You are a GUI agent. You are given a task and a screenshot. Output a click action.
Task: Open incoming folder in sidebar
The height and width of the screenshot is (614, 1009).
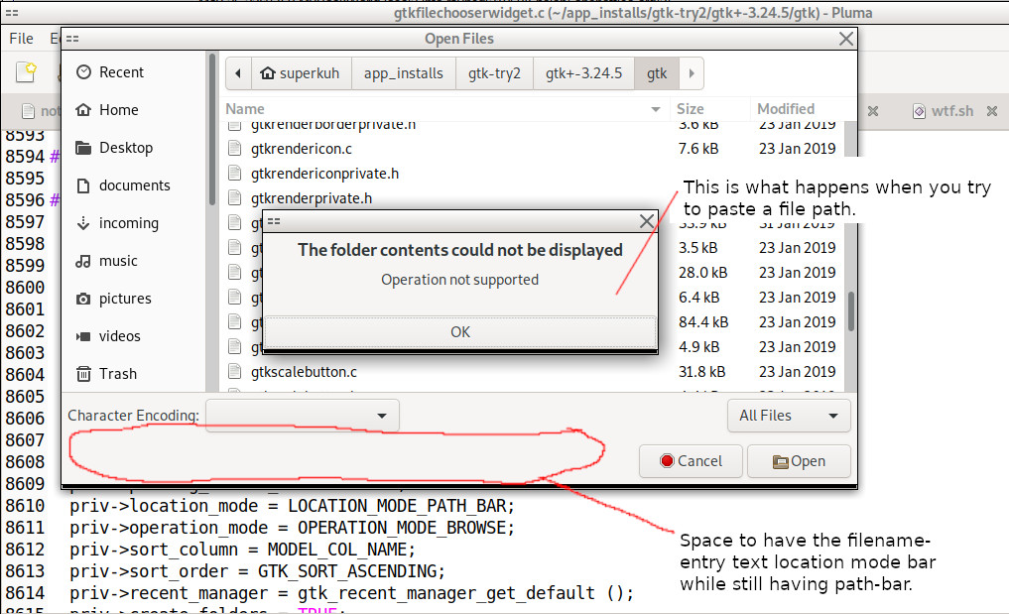(x=116, y=223)
